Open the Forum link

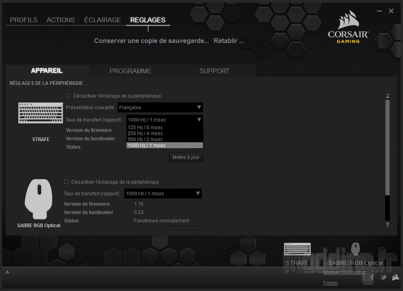click(x=330, y=283)
